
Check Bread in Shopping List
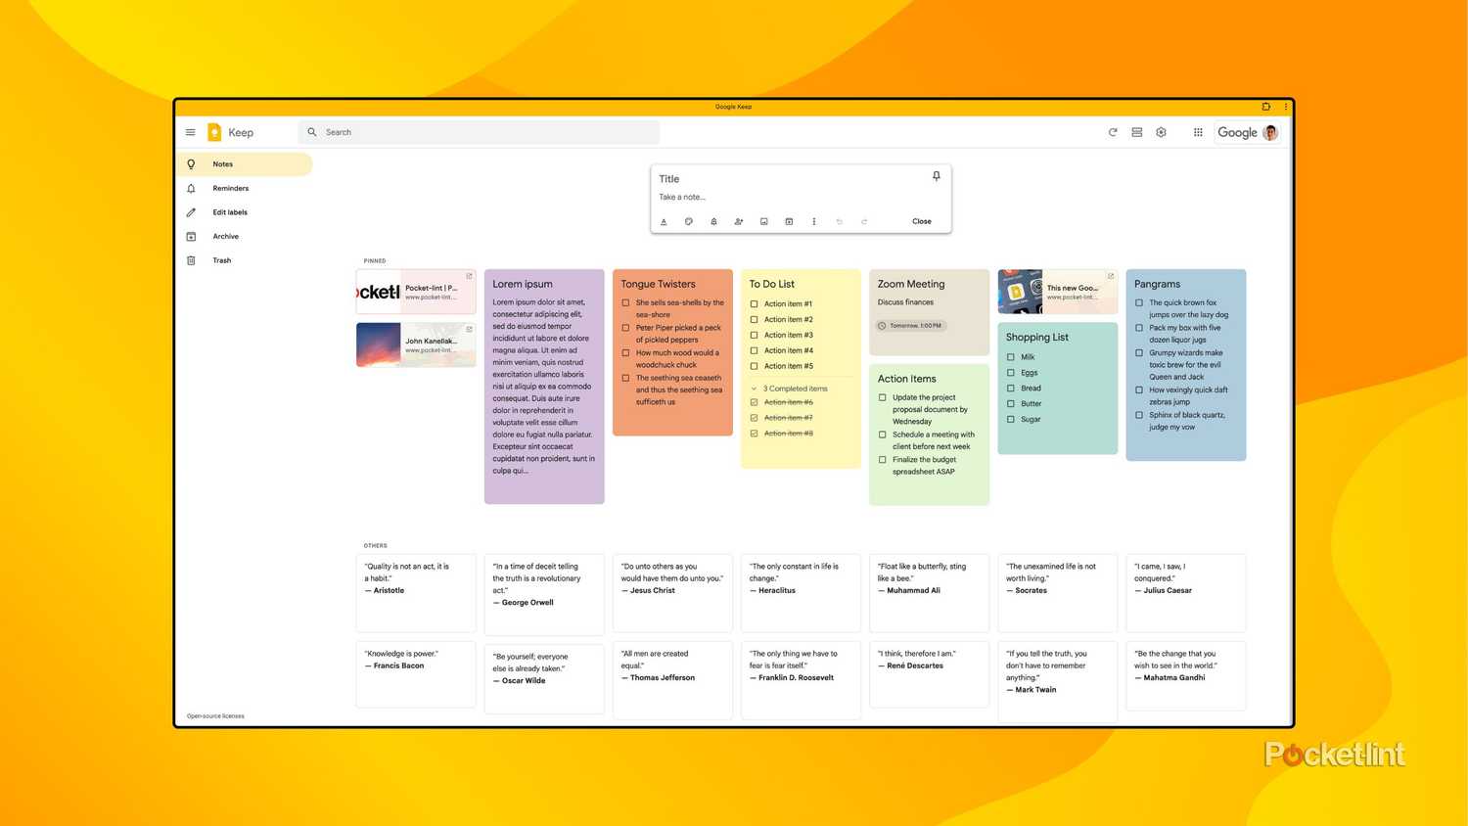pos(1011,389)
